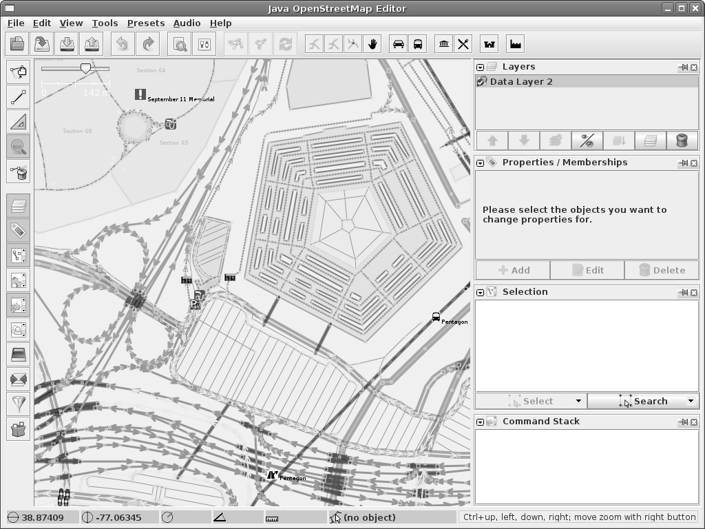Toggle layer visibility with eye button
705x529 pixels.
[587, 141]
